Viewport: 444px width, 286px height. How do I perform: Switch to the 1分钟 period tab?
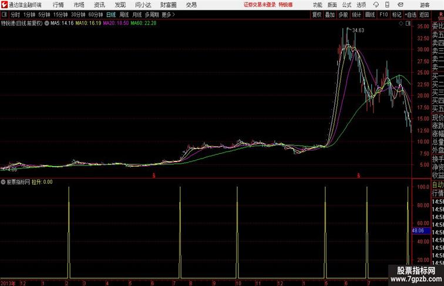(x=29, y=15)
